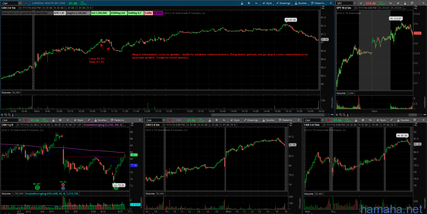Open Drawings menu in main CAH chart

tap(283, 3)
